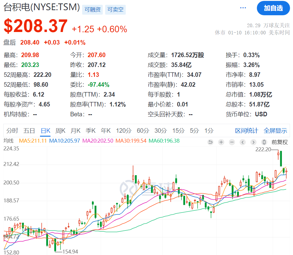Click the 20.29 万球友关注 follower count

268,25
